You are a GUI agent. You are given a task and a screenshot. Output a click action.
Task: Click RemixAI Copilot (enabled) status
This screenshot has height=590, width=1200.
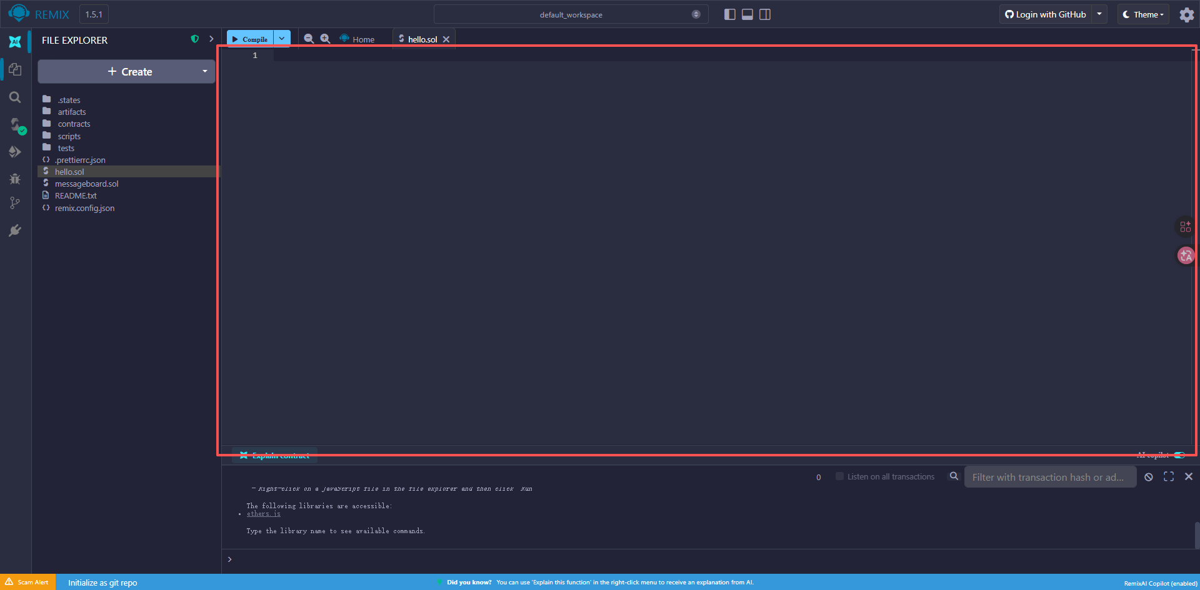tap(1161, 583)
